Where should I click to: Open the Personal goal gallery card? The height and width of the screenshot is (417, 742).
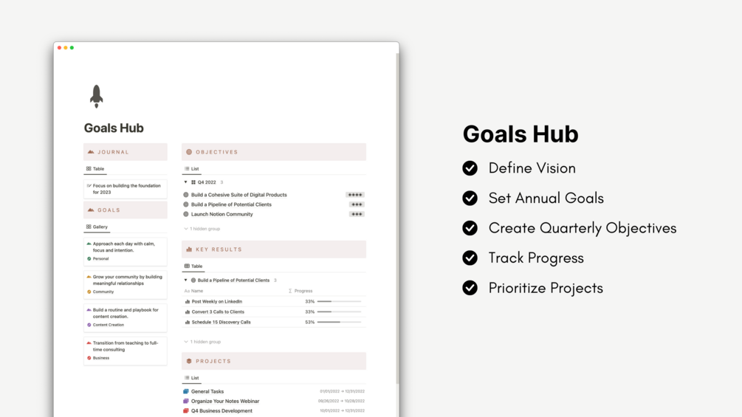tap(125, 251)
